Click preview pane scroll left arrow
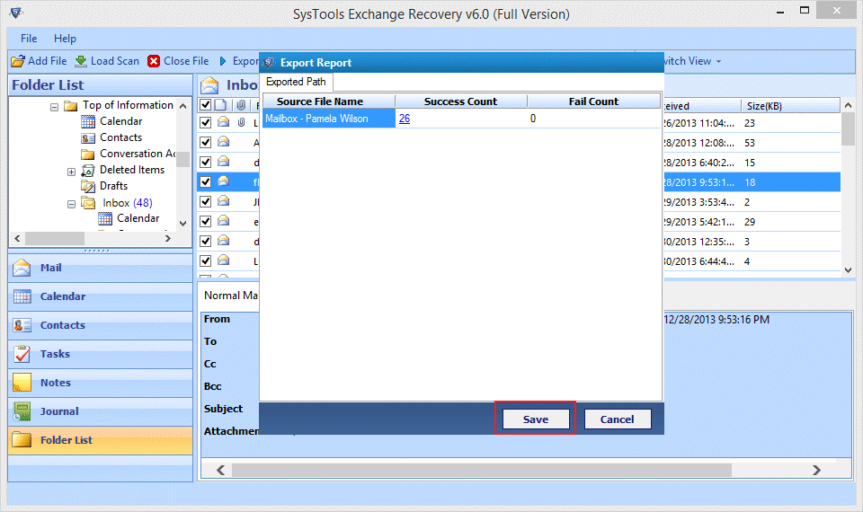 [221, 470]
